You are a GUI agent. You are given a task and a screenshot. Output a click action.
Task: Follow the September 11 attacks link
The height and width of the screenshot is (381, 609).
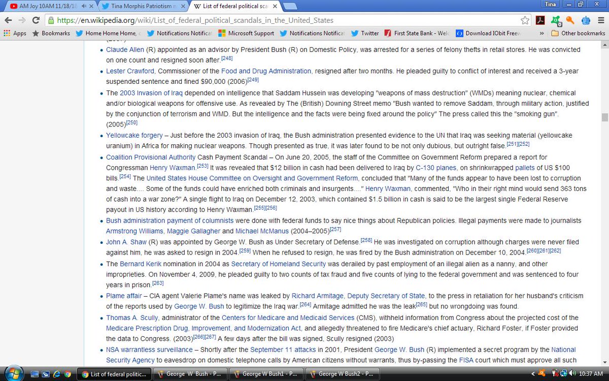click(283, 350)
